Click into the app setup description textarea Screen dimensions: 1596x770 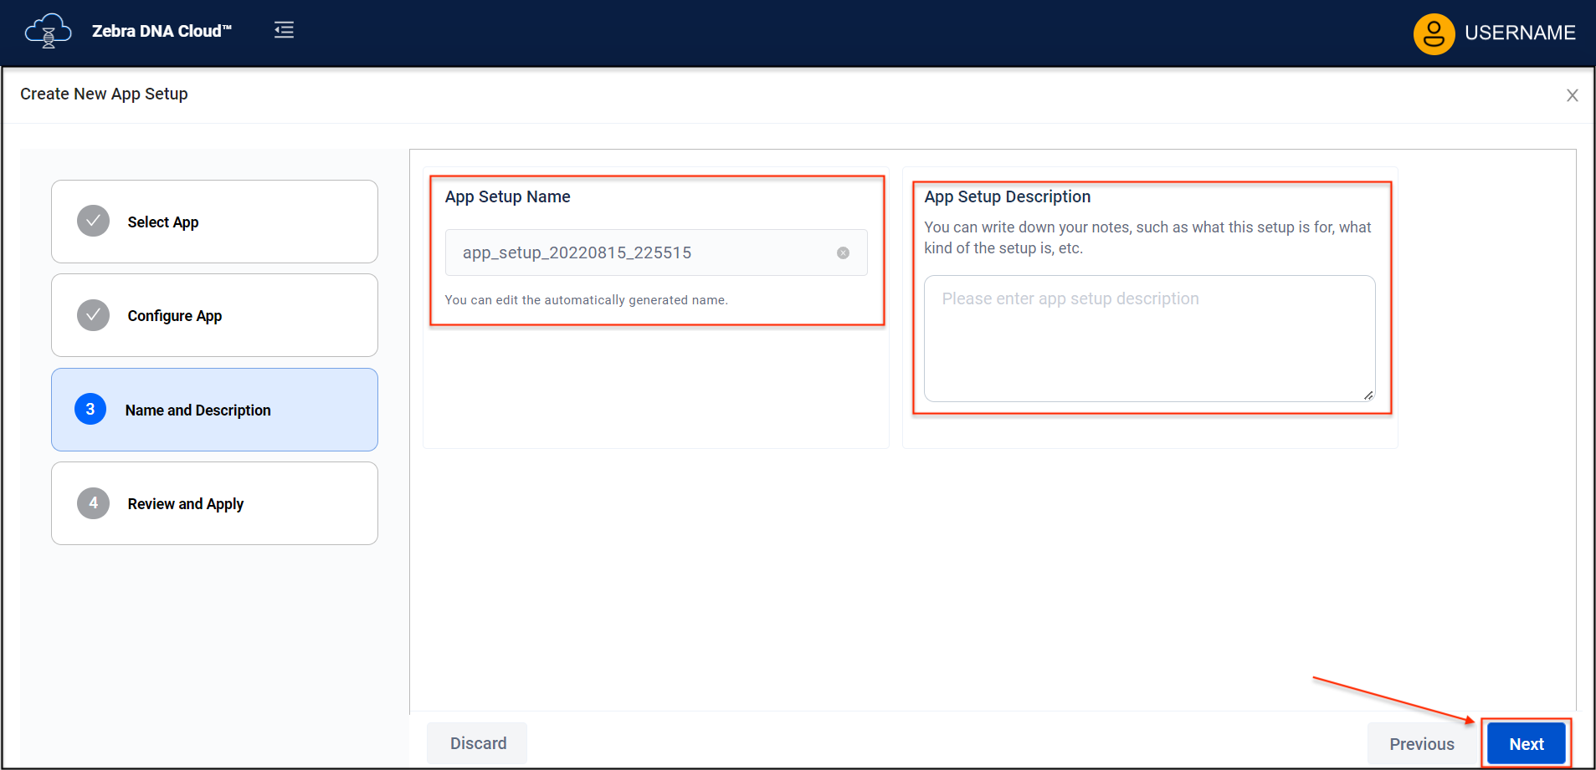(1148, 339)
